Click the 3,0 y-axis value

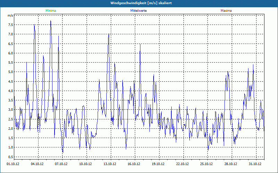click(x=11, y=110)
